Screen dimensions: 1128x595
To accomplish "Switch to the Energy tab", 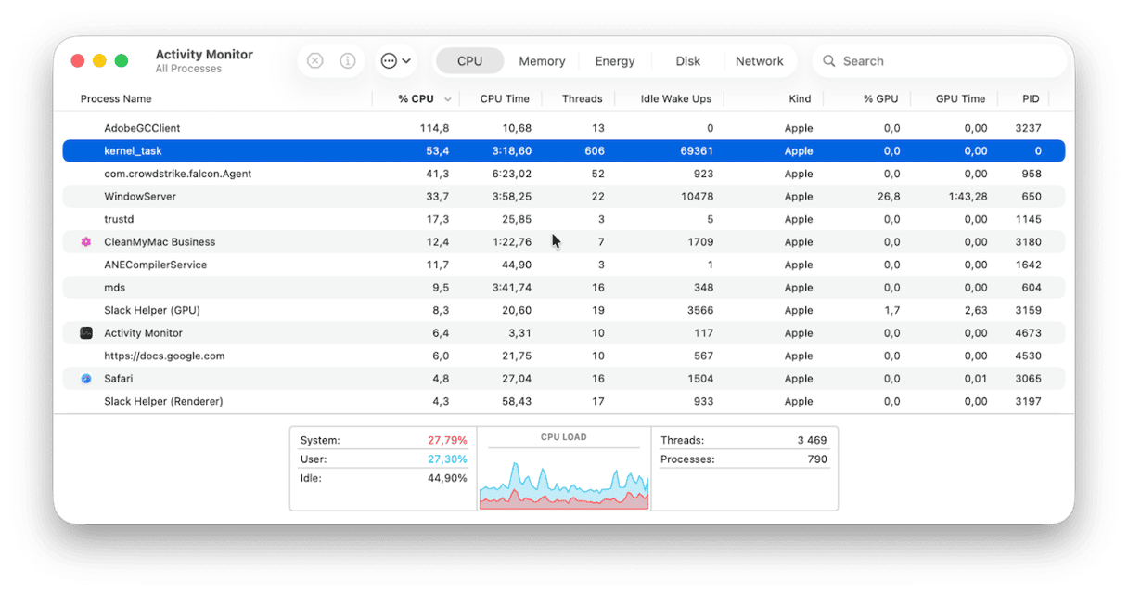I will point(615,61).
